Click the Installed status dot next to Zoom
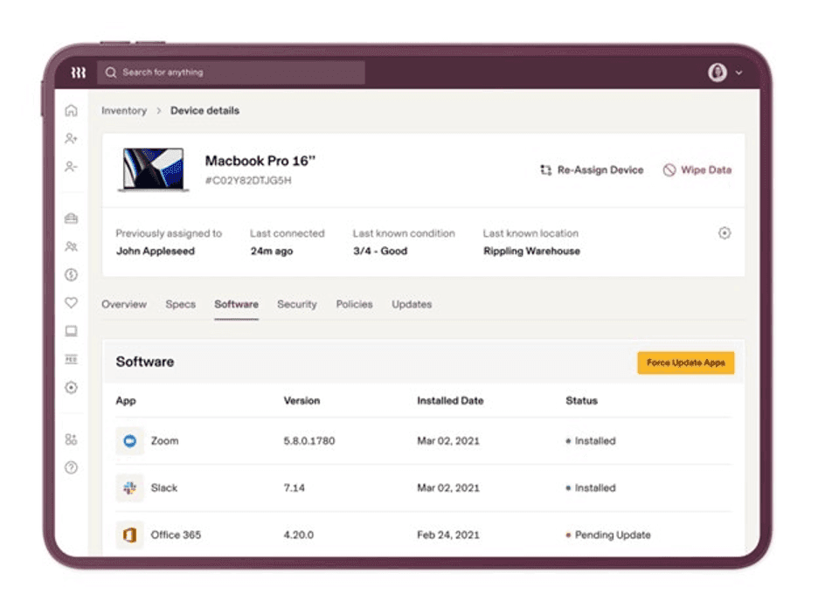This screenshot has width=818, height=601. pos(570,441)
